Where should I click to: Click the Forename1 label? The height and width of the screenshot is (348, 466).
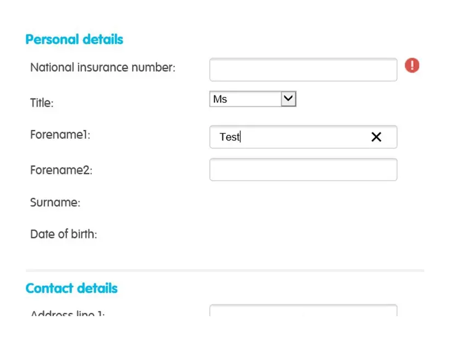[x=60, y=135]
